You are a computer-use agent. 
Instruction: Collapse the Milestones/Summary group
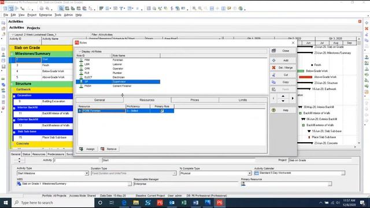tap(12, 54)
